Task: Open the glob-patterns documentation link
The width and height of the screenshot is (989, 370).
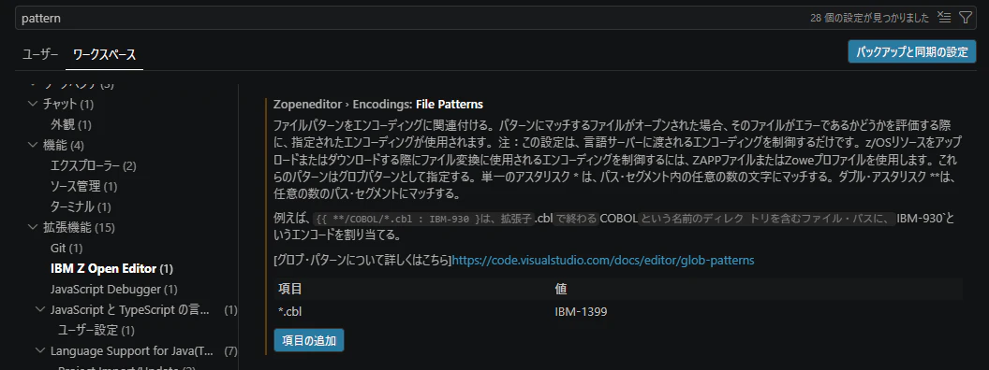Action: pyautogui.click(x=603, y=260)
